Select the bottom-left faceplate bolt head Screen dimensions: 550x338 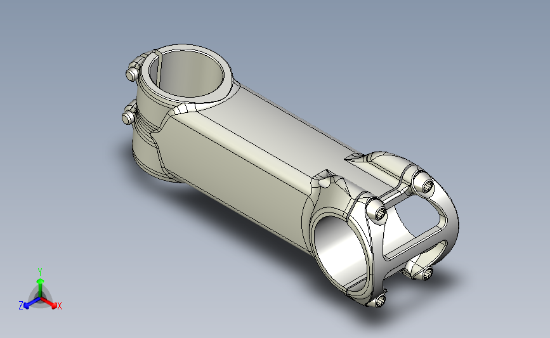(x=379, y=300)
